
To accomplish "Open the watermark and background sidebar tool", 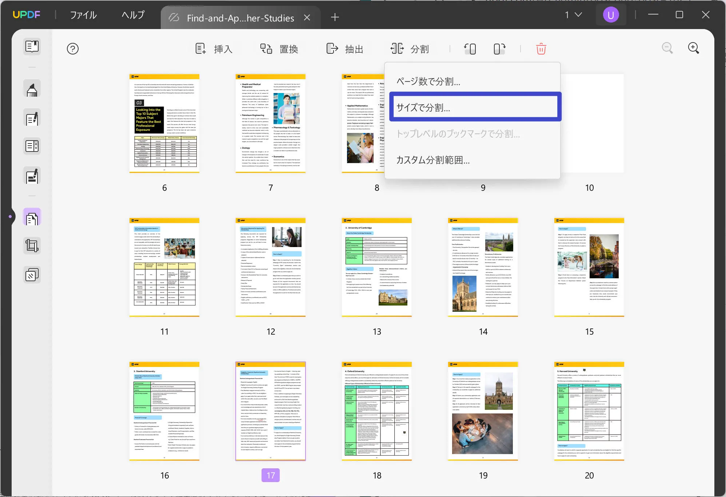I will tap(32, 275).
